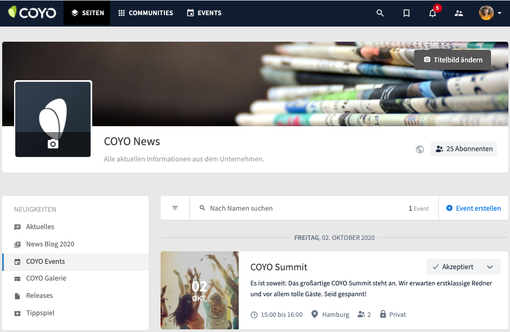Click the COYO logo
The height and width of the screenshot is (332, 510).
point(32,12)
